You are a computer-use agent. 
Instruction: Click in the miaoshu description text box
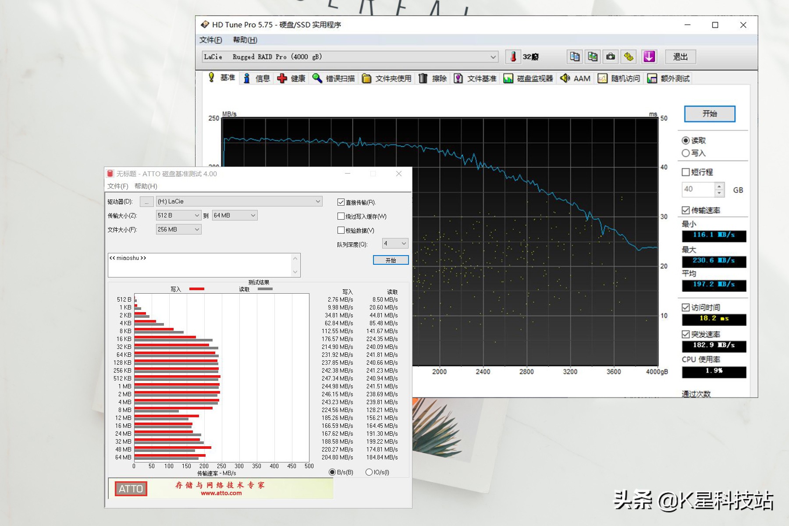pos(199,265)
